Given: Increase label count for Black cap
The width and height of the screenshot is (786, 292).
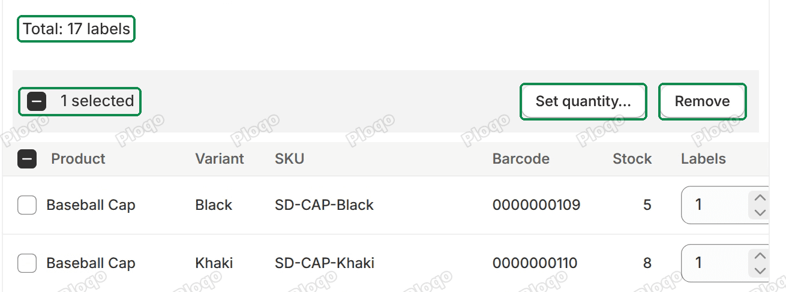Looking at the screenshot, I should pyautogui.click(x=760, y=198).
